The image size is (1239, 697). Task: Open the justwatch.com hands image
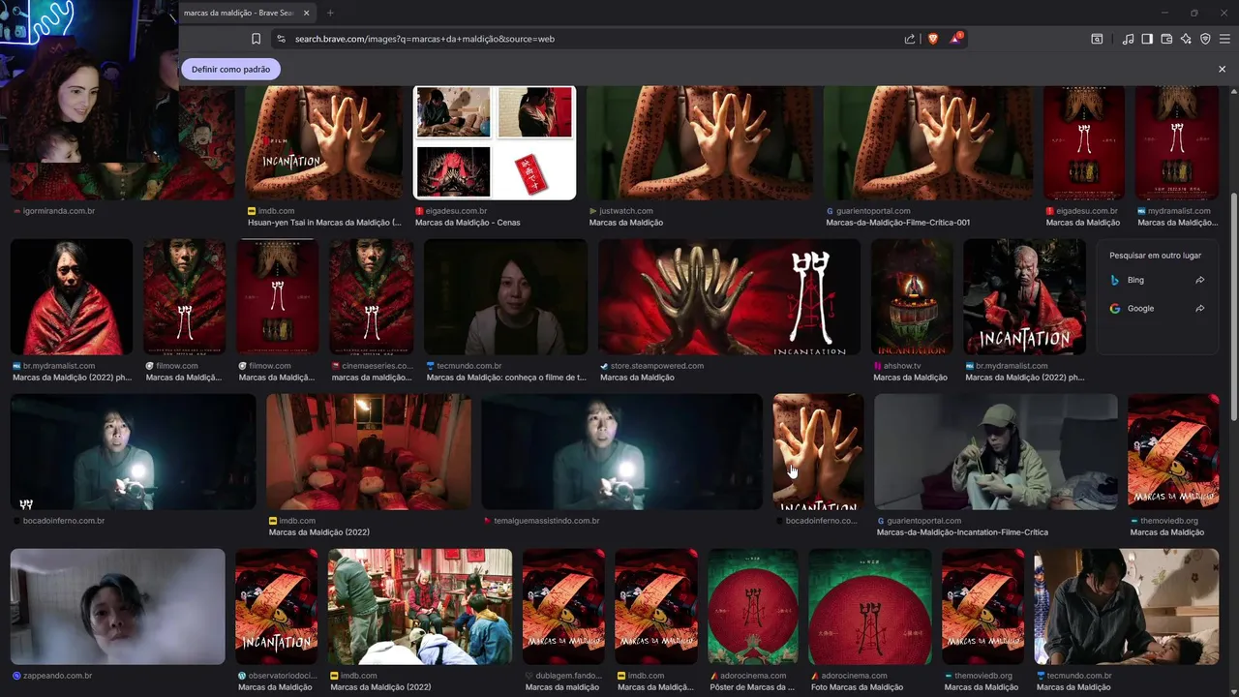[x=702, y=143]
